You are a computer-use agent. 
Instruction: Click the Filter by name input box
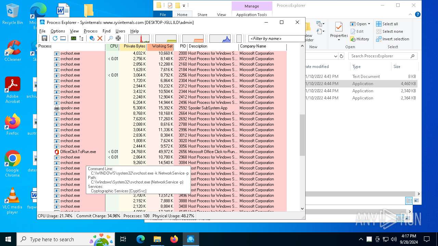pyautogui.click(x=276, y=39)
